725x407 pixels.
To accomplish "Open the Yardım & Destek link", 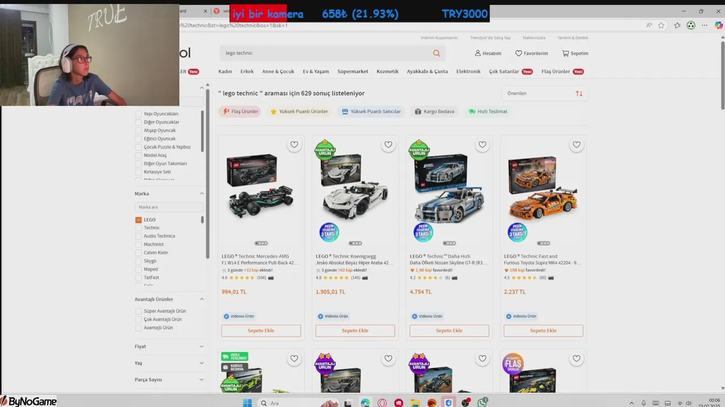I will coord(573,38).
